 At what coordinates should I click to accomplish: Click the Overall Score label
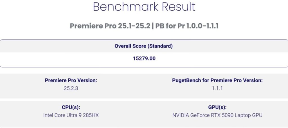pyautogui.click(x=131, y=46)
